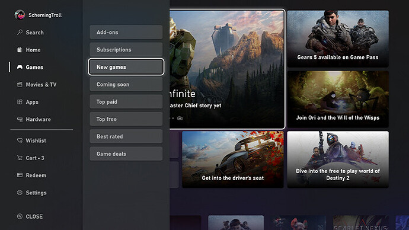This screenshot has height=230, width=409.
Task: Click the Search magnifier icon
Action: pyautogui.click(x=20, y=32)
